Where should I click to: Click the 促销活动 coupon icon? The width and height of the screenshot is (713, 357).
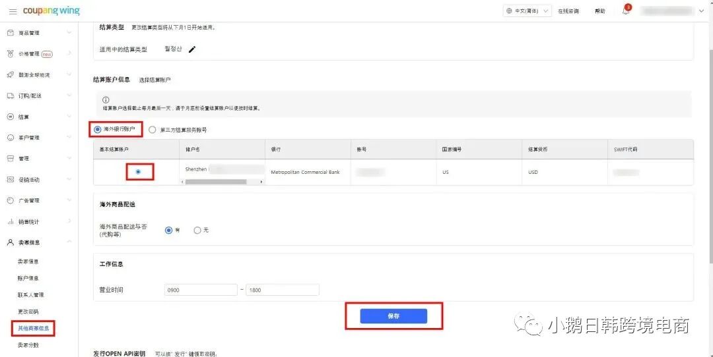pyautogui.click(x=11, y=180)
